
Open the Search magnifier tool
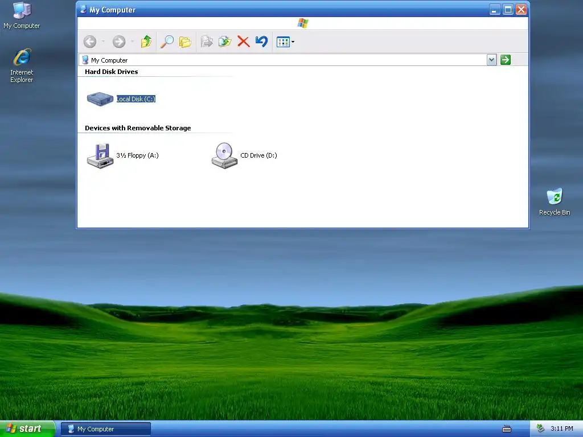click(x=167, y=42)
